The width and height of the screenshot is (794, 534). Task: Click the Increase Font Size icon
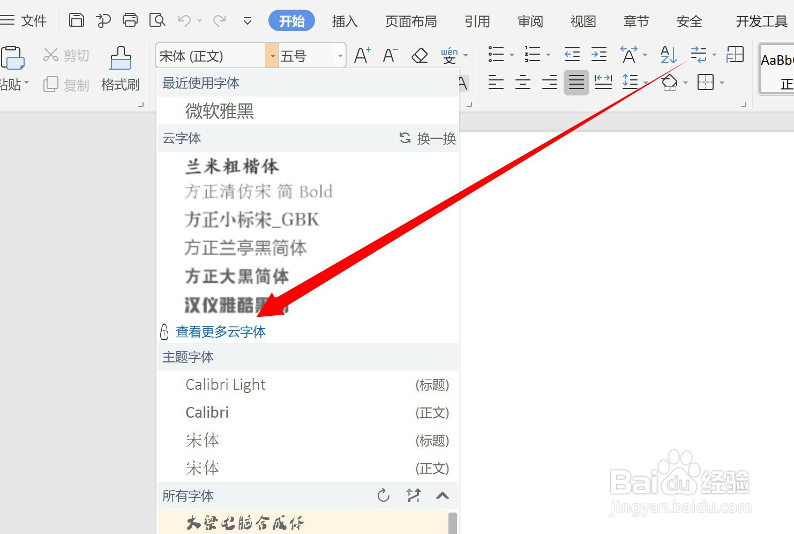(362, 54)
